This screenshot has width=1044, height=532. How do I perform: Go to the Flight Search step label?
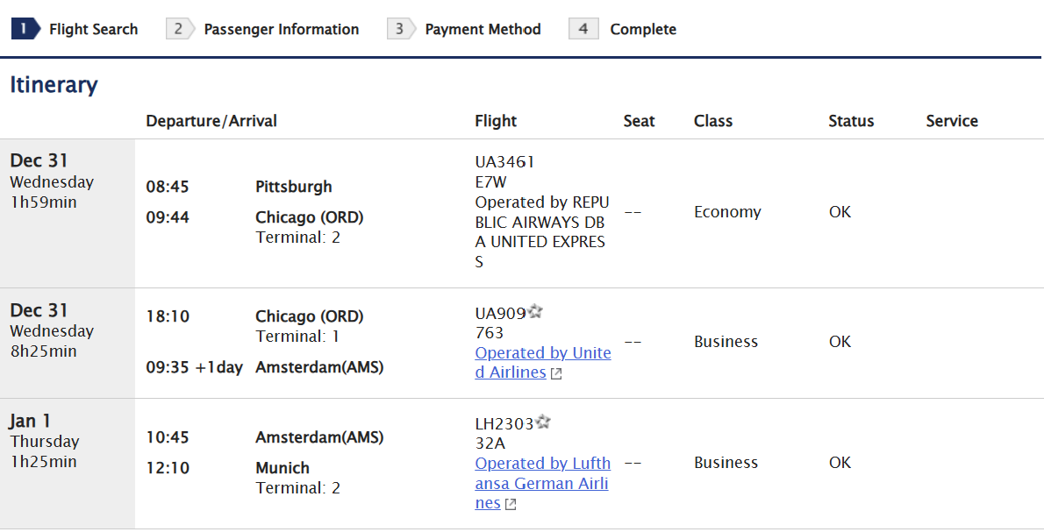pyautogui.click(x=93, y=29)
